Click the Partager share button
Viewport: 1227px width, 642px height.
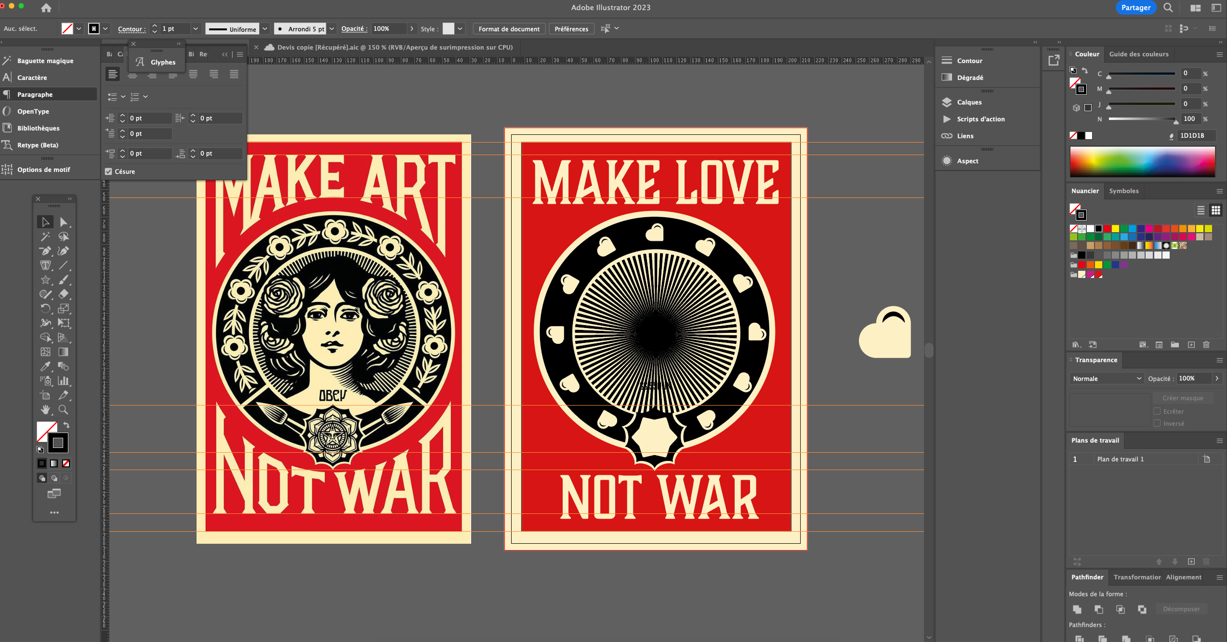click(1135, 8)
